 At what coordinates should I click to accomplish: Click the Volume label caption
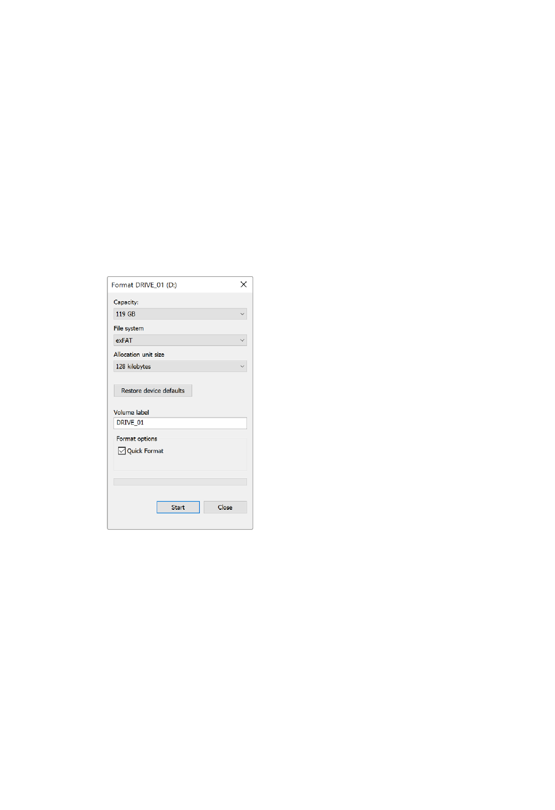131,412
